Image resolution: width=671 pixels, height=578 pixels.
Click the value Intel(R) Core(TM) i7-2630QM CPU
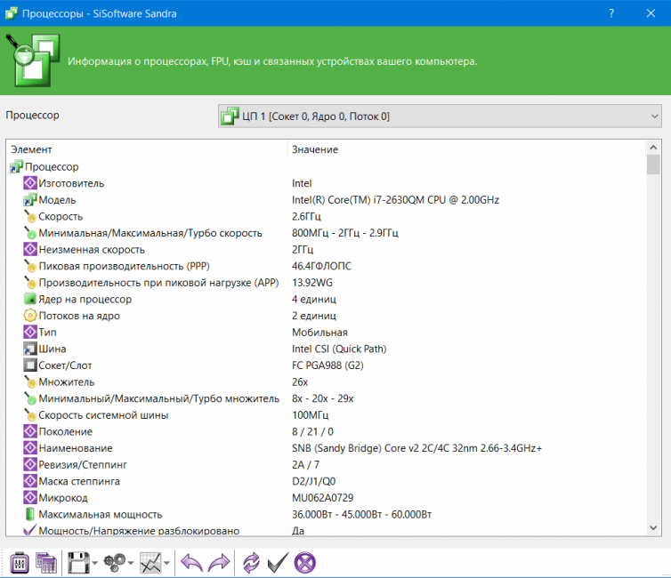point(395,200)
